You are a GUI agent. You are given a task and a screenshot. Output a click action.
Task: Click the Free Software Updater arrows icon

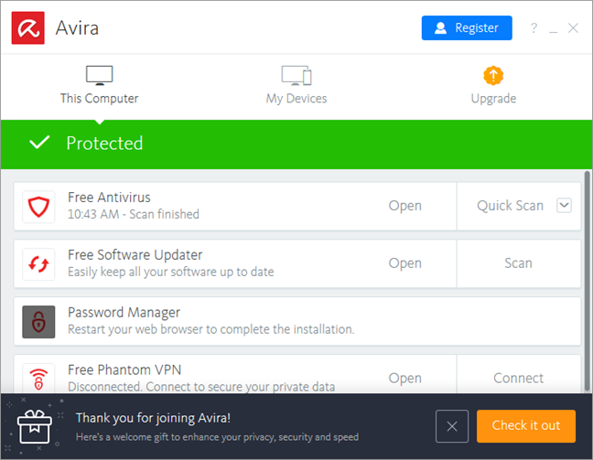pos(38,263)
